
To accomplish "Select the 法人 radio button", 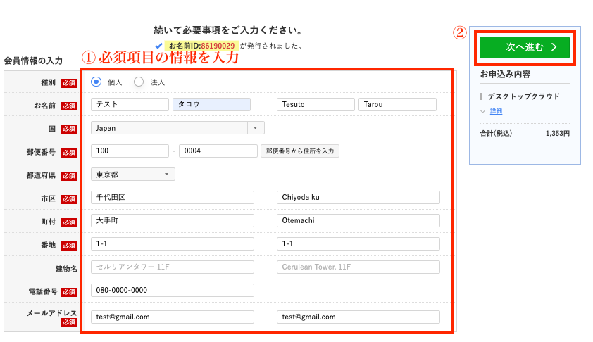I will click(139, 82).
